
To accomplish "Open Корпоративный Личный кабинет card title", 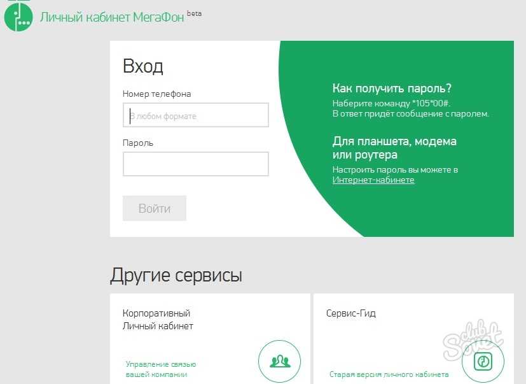I will [x=158, y=320].
